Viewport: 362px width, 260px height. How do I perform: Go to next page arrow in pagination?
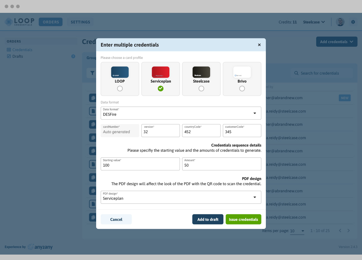(x=349, y=231)
